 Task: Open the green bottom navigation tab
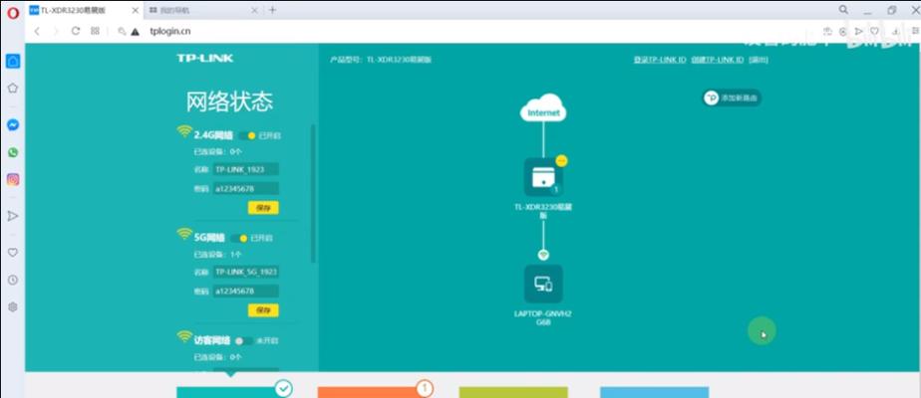click(x=513, y=392)
